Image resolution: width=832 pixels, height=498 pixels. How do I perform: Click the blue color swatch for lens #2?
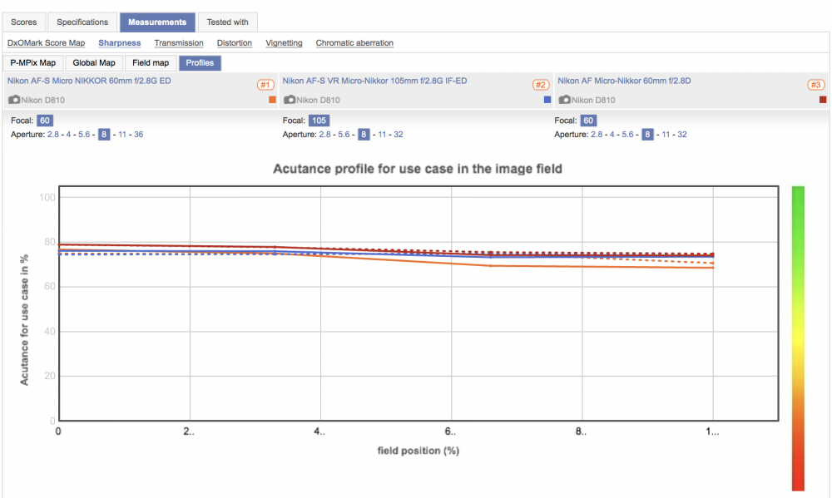coord(547,100)
